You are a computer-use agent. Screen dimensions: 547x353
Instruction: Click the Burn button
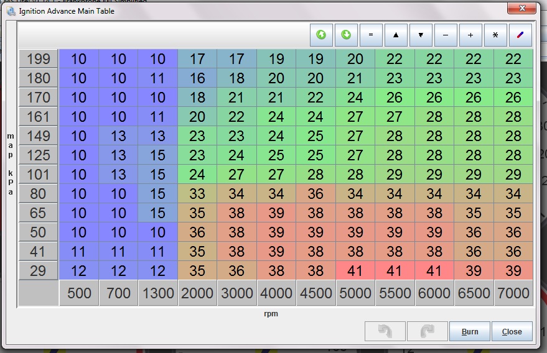tap(470, 331)
